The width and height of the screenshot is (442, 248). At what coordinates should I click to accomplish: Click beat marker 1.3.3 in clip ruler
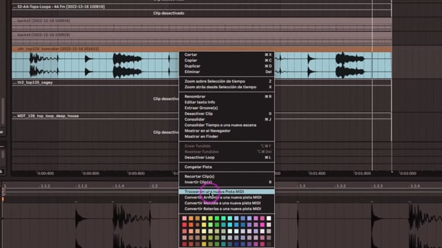378,186
